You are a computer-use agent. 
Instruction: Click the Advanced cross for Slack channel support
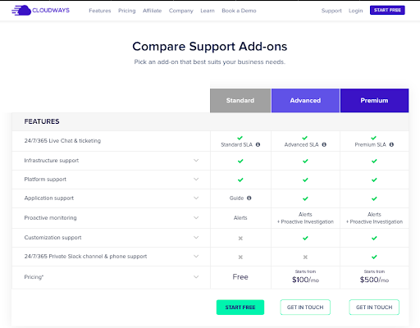(x=305, y=257)
